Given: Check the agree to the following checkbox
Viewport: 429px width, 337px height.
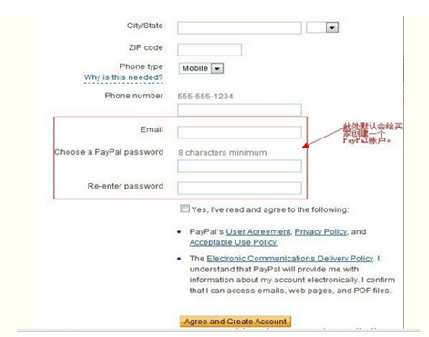Looking at the screenshot, I should (184, 209).
